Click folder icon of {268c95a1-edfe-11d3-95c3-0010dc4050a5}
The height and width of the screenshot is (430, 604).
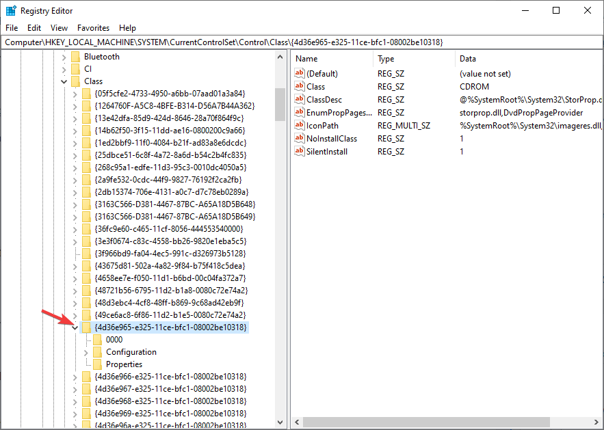[87, 167]
